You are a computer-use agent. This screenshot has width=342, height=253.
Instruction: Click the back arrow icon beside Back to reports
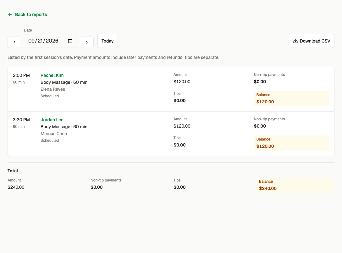(x=10, y=15)
